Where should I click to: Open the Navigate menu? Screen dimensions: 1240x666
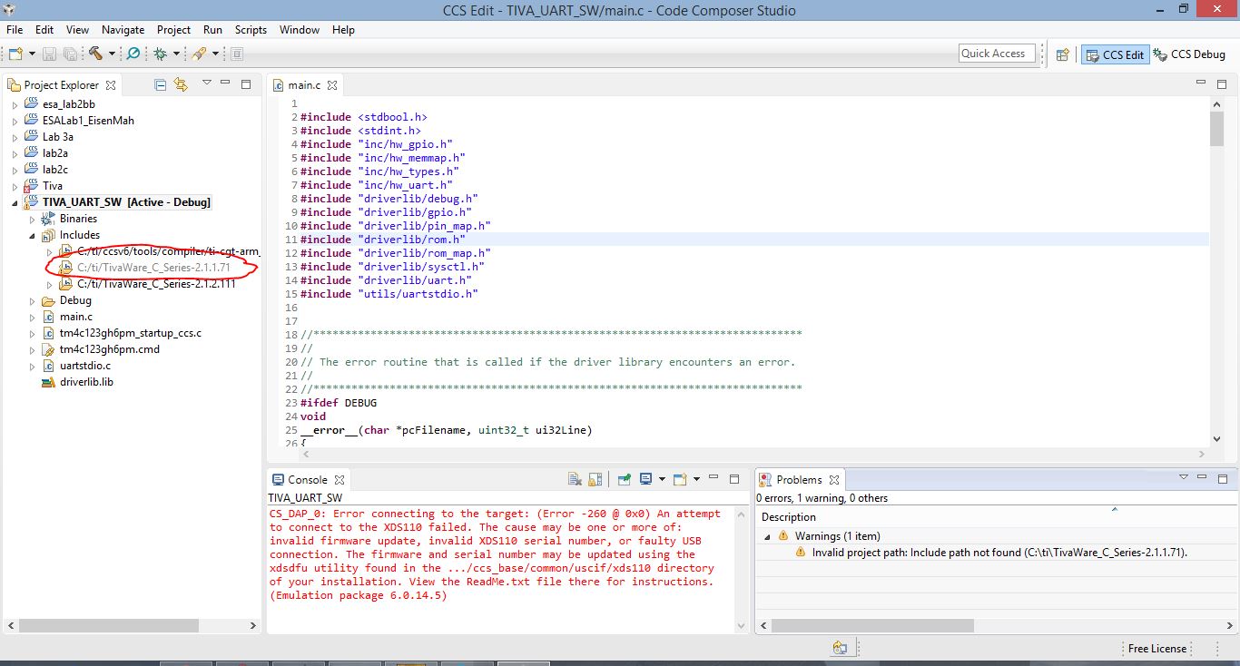click(123, 30)
